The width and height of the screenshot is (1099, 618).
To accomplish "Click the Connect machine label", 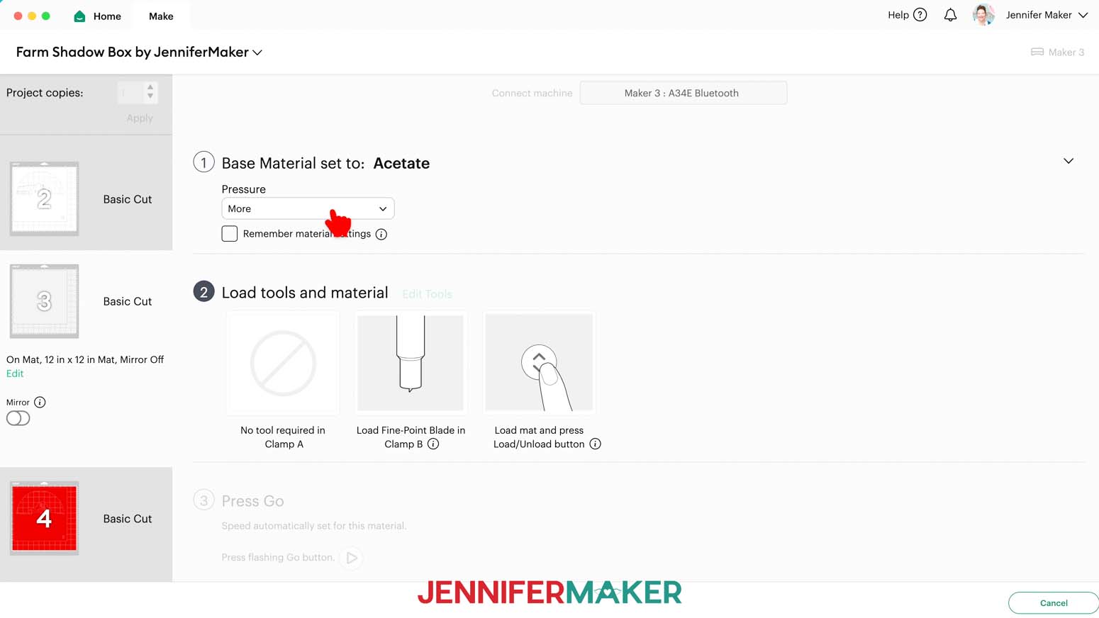I will (x=532, y=93).
